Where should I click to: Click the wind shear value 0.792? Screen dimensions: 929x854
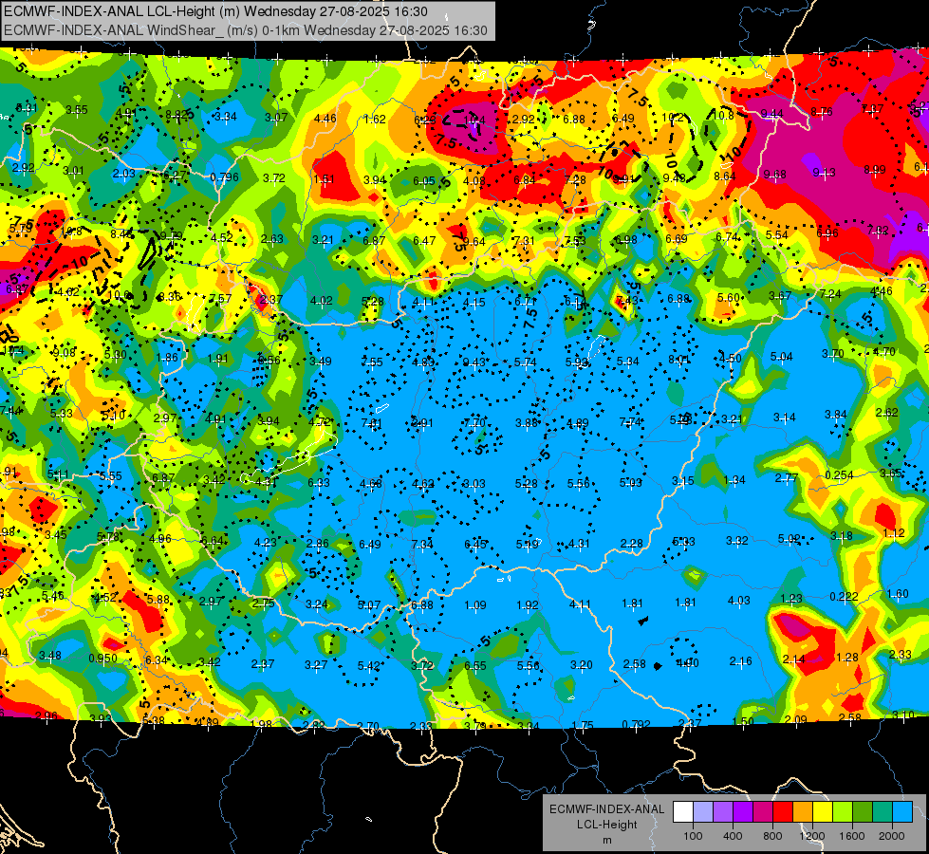click(x=637, y=724)
